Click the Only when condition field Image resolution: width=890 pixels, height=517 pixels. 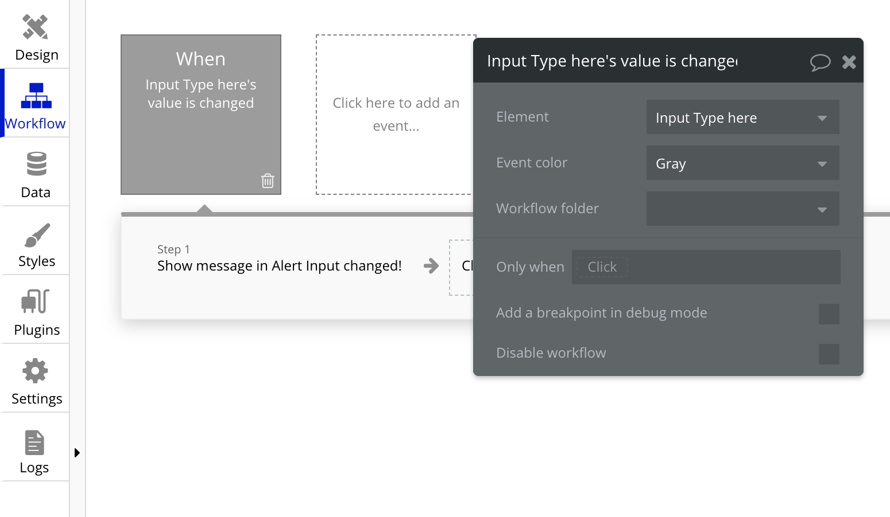(706, 267)
